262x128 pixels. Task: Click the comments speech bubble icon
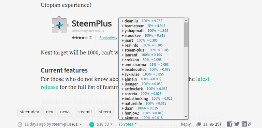[x=199, y=124]
